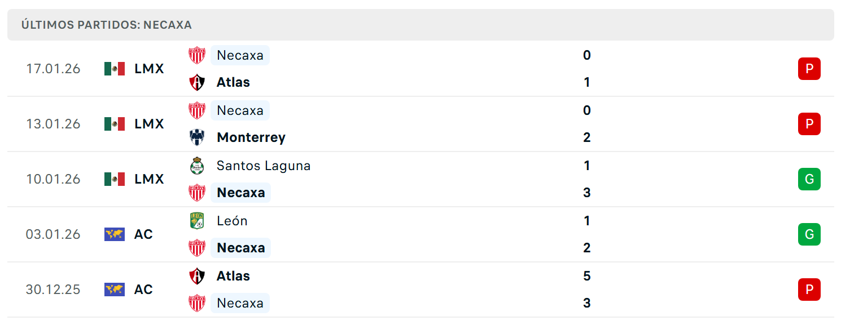Click green G badge for Santos Laguna match
Screen dimensions: 841x325
[809, 179]
